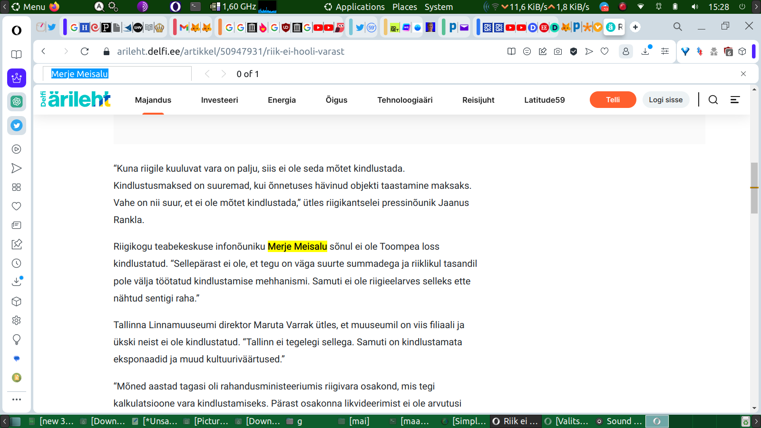Open the Bookmarks sidebar panel

[17, 55]
